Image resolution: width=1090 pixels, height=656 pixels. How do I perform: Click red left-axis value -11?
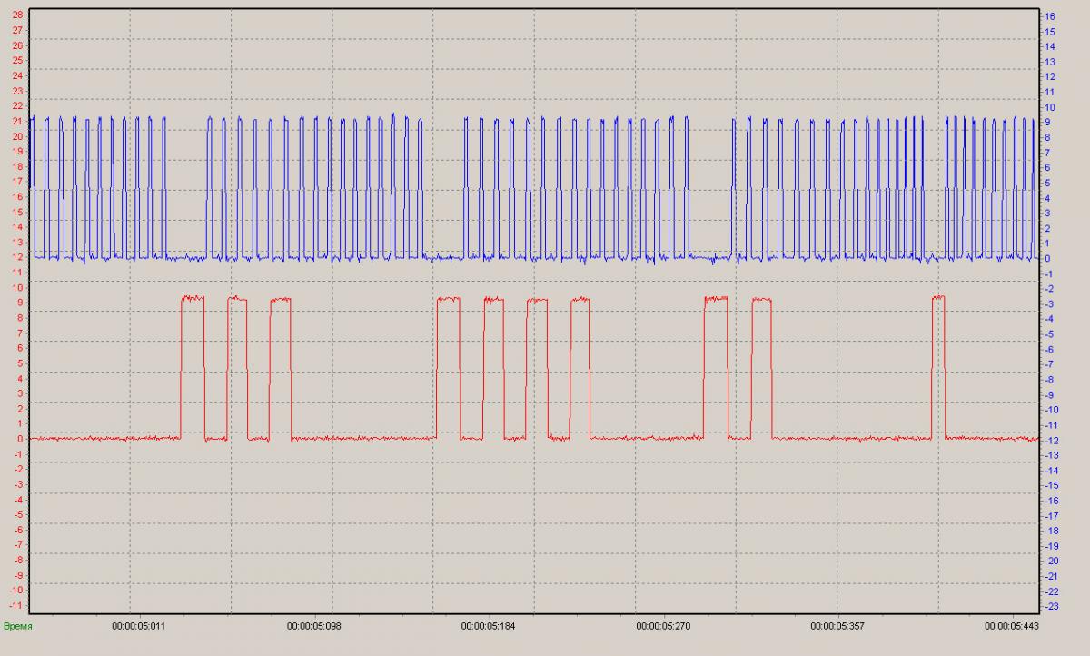(16, 605)
